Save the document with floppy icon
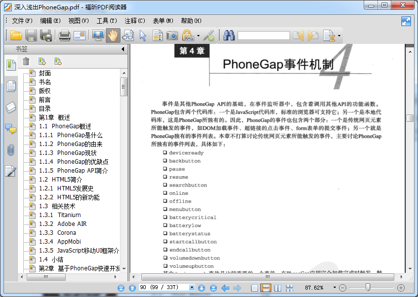The height and width of the screenshot is (297, 418). point(31,36)
